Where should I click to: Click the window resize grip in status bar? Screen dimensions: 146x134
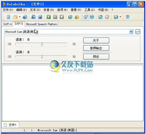click(x=142, y=131)
